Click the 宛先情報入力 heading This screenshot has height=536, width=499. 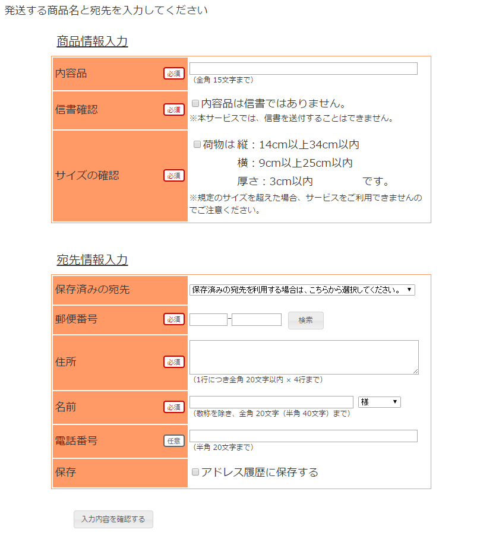coord(92,260)
